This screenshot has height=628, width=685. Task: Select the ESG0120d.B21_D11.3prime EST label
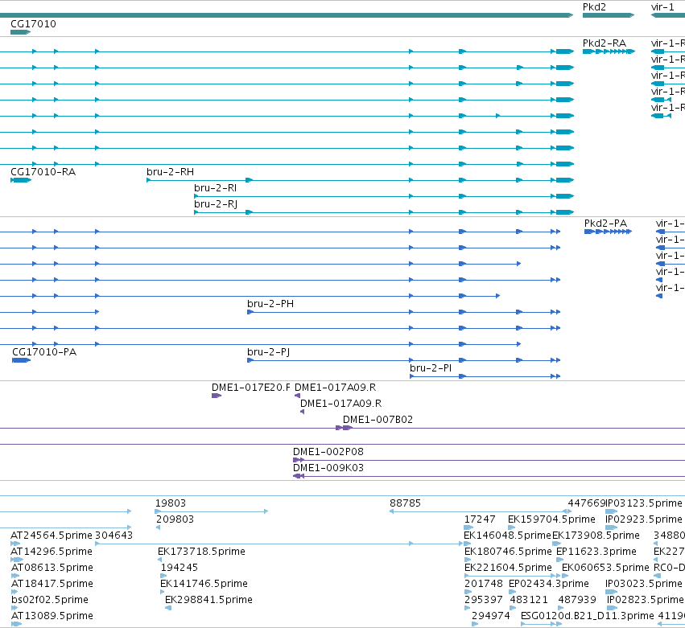(x=587, y=616)
